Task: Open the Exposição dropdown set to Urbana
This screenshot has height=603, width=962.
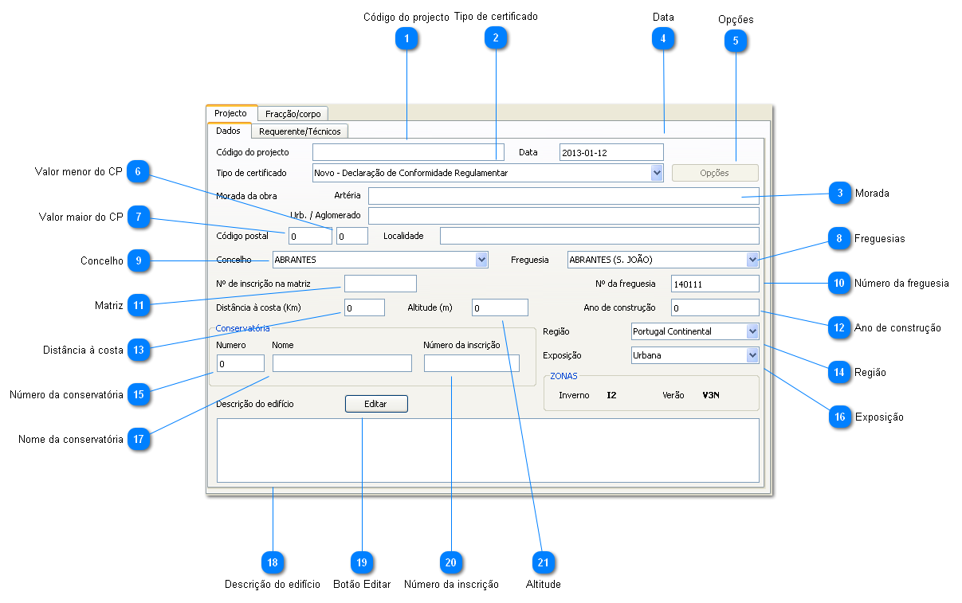Action: pos(752,355)
